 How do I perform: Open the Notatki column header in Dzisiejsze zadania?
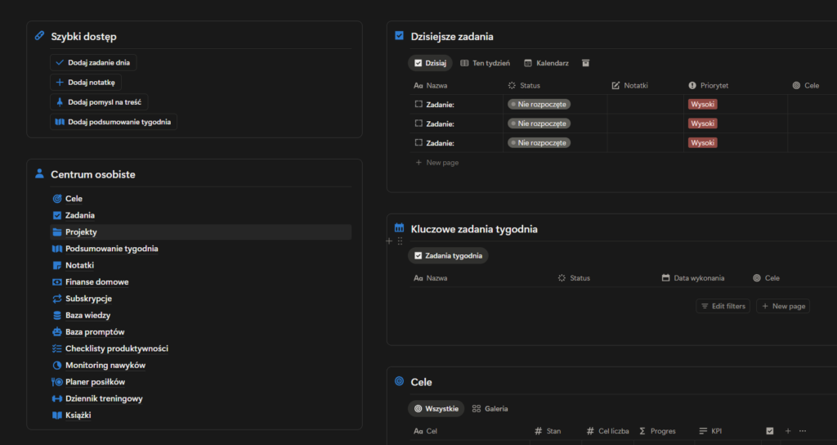point(630,85)
